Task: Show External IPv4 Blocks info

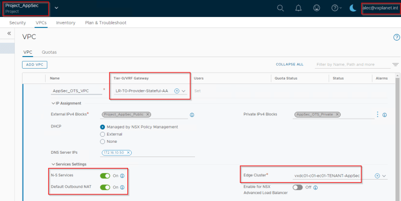Action: tap(192, 115)
